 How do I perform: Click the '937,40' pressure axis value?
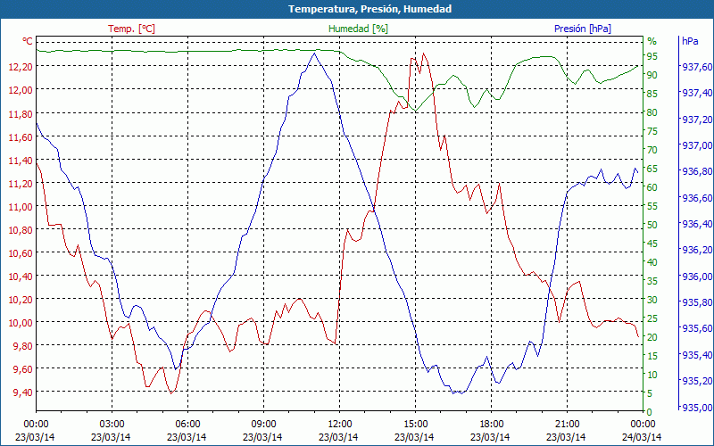(697, 93)
